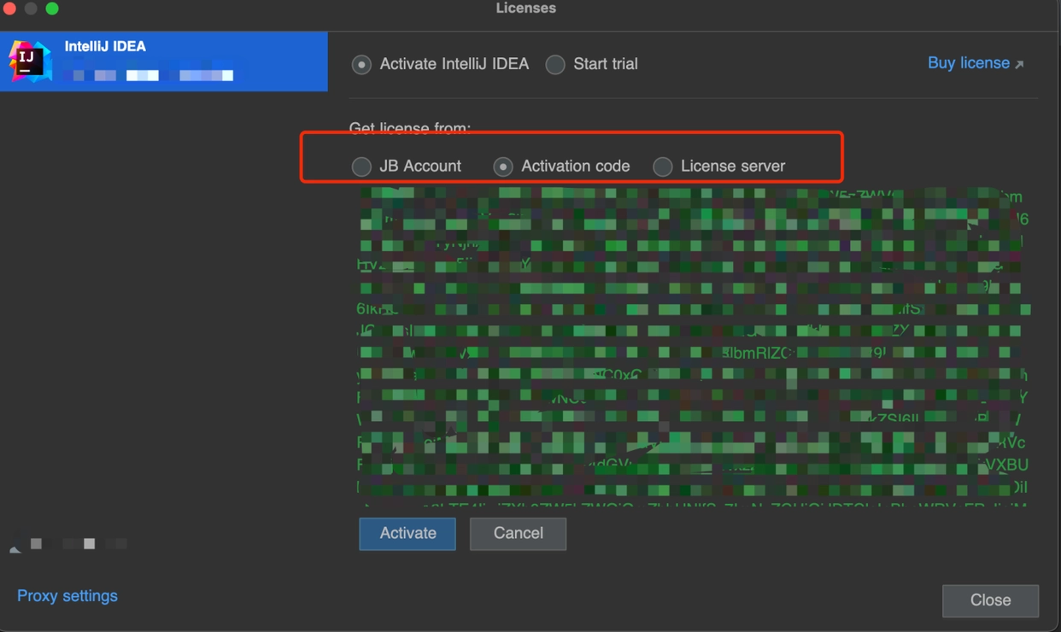Open Proxy settings link

click(67, 596)
